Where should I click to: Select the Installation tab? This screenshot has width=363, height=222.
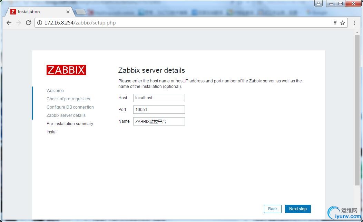pyautogui.click(x=39, y=12)
